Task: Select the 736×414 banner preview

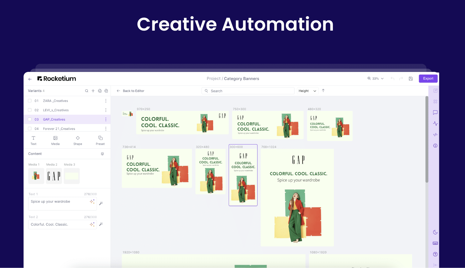Action: [157, 168]
